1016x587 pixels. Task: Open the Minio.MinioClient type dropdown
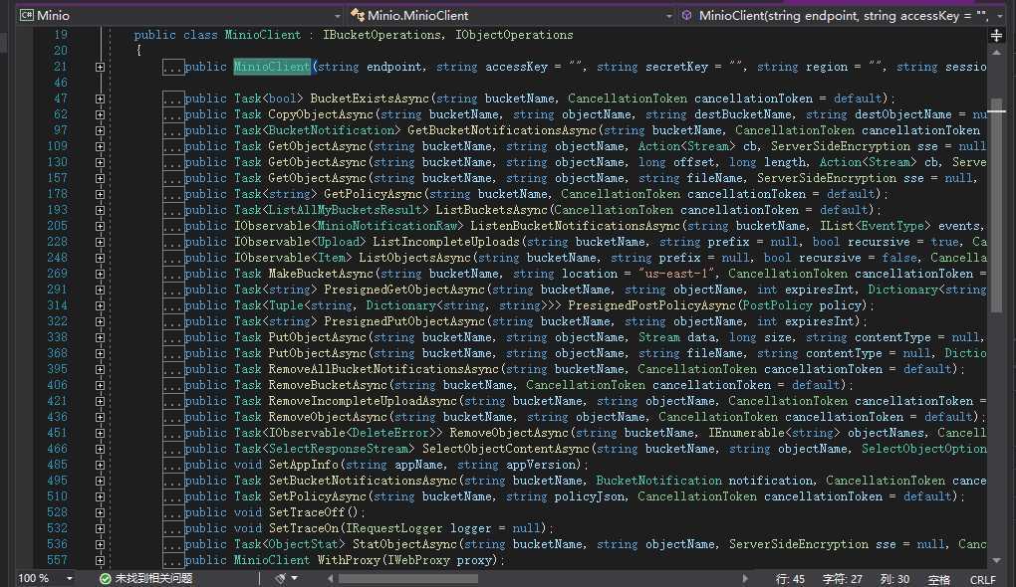click(668, 16)
